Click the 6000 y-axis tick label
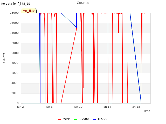Viewport: 166px width, 124px height. [x=15, y=73]
